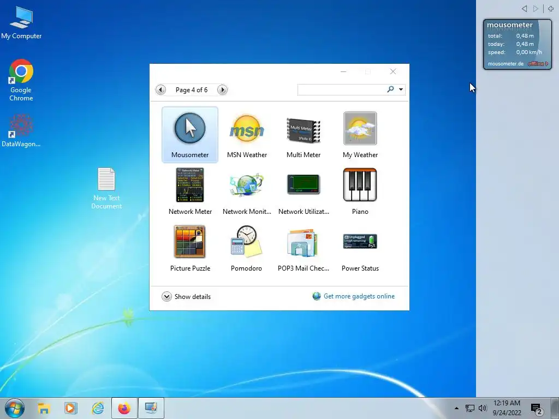Click the volume speaker tray icon
Image resolution: width=559 pixels, height=419 pixels.
click(x=483, y=408)
